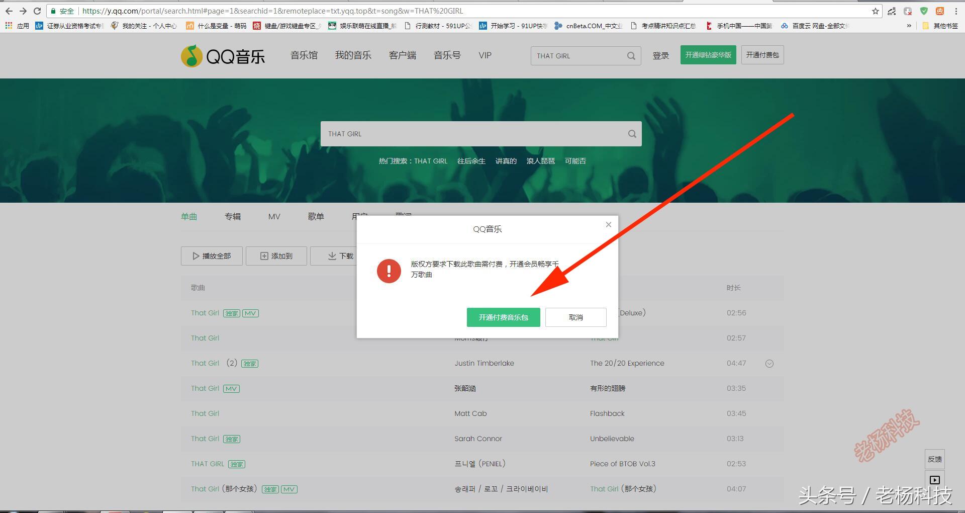Open the 音乐馆 navigation item
The height and width of the screenshot is (513, 965).
point(304,55)
